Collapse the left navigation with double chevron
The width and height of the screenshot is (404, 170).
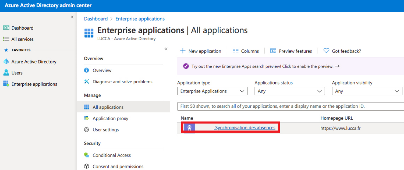pyautogui.click(x=72, y=17)
